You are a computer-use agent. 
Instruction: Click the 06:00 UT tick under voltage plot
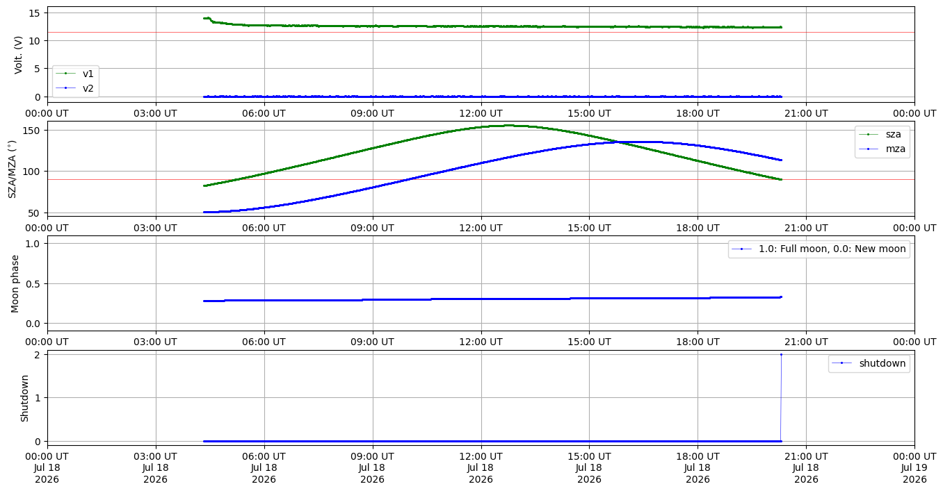264,113
